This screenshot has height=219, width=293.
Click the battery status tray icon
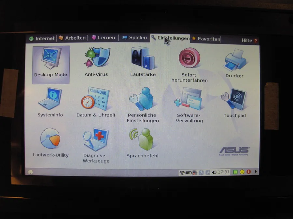coord(188,173)
